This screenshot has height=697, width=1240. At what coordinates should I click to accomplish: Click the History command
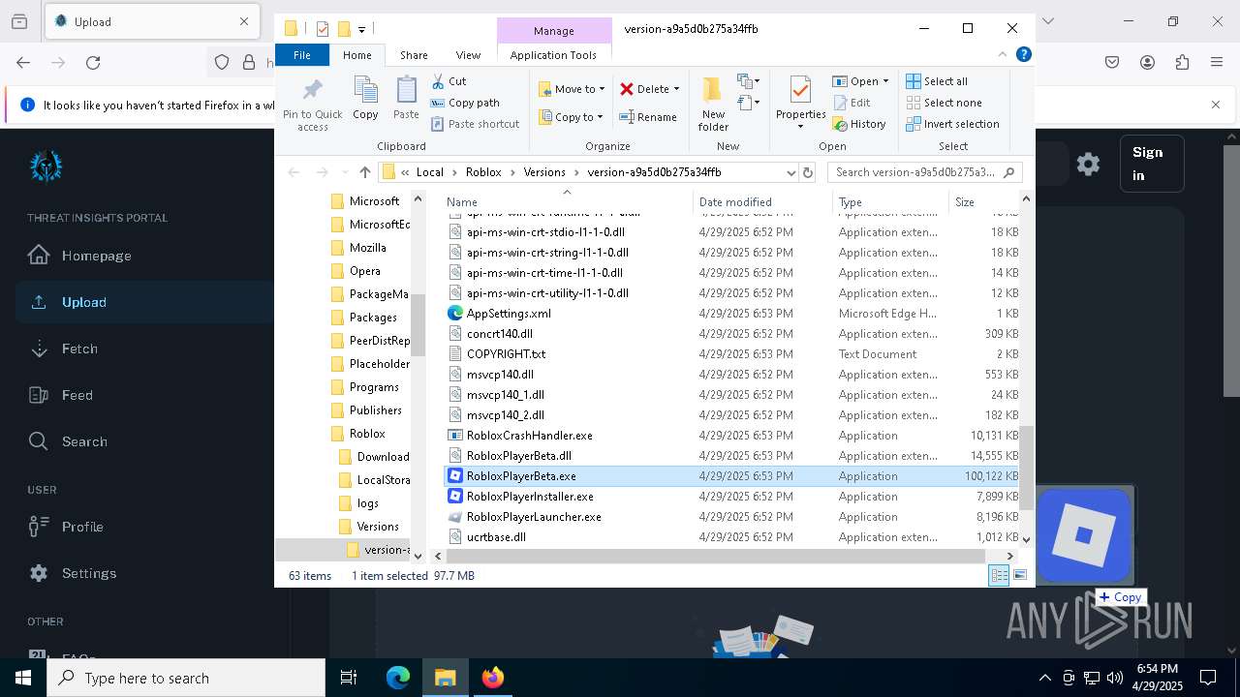[859, 124]
